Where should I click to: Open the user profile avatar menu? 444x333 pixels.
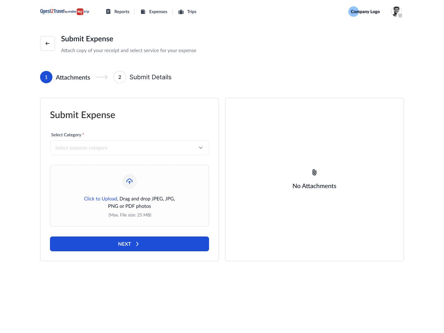pos(397,12)
